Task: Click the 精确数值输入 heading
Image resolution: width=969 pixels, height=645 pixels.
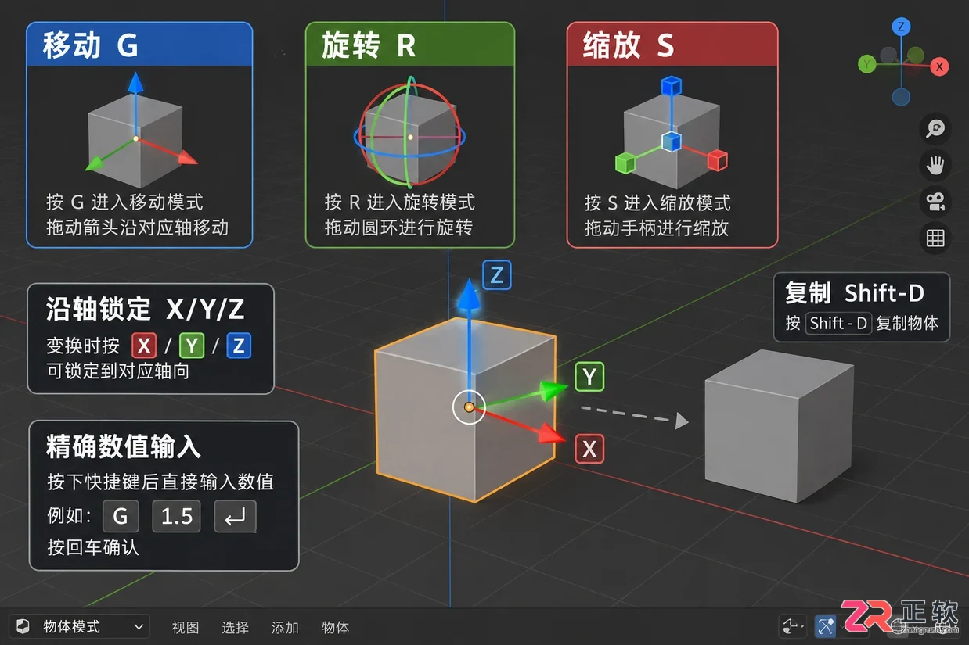Action: click(124, 446)
